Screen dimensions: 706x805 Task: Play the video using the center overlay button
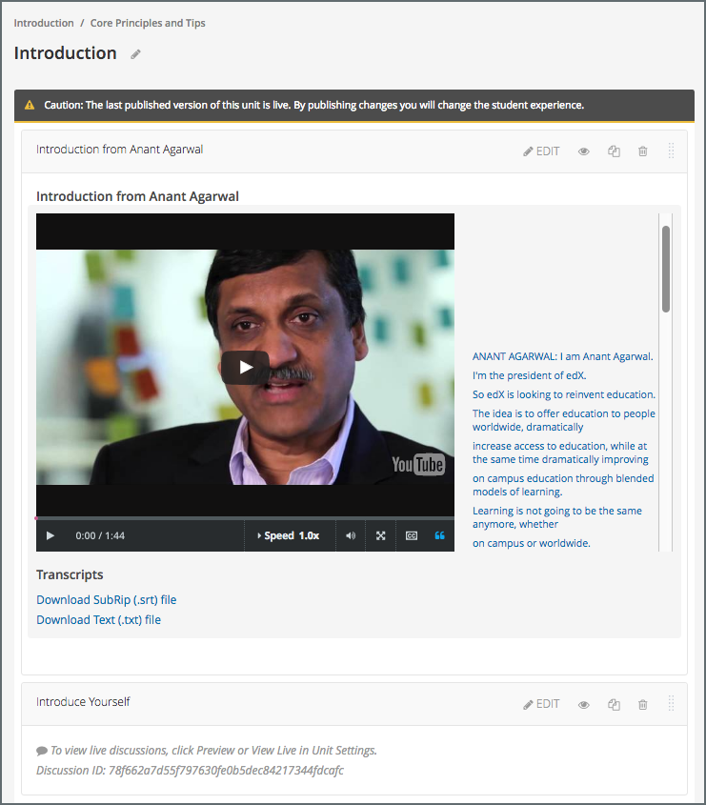[246, 368]
